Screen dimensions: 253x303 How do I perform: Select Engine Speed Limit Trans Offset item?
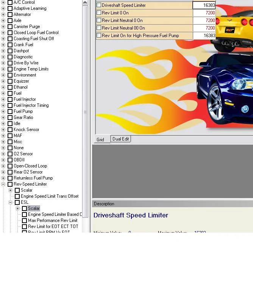50,196
